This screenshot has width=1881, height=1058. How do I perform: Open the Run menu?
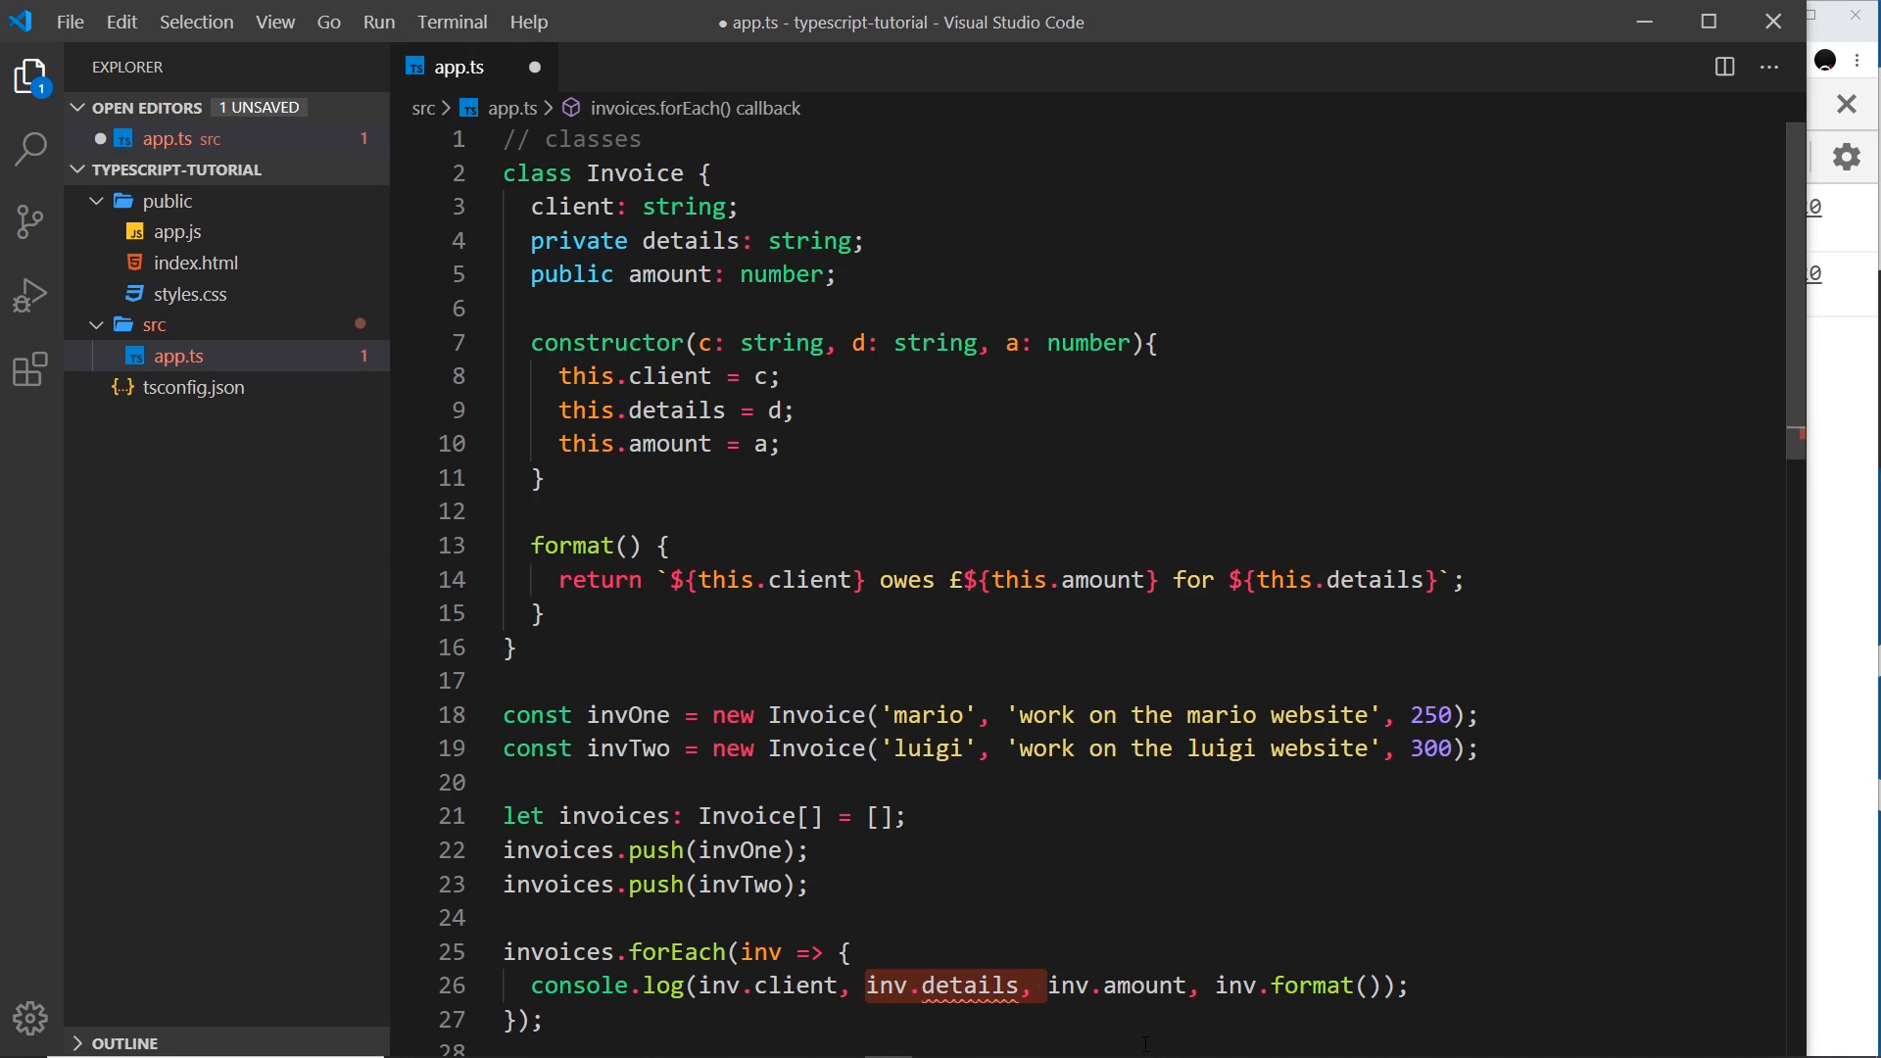click(379, 22)
